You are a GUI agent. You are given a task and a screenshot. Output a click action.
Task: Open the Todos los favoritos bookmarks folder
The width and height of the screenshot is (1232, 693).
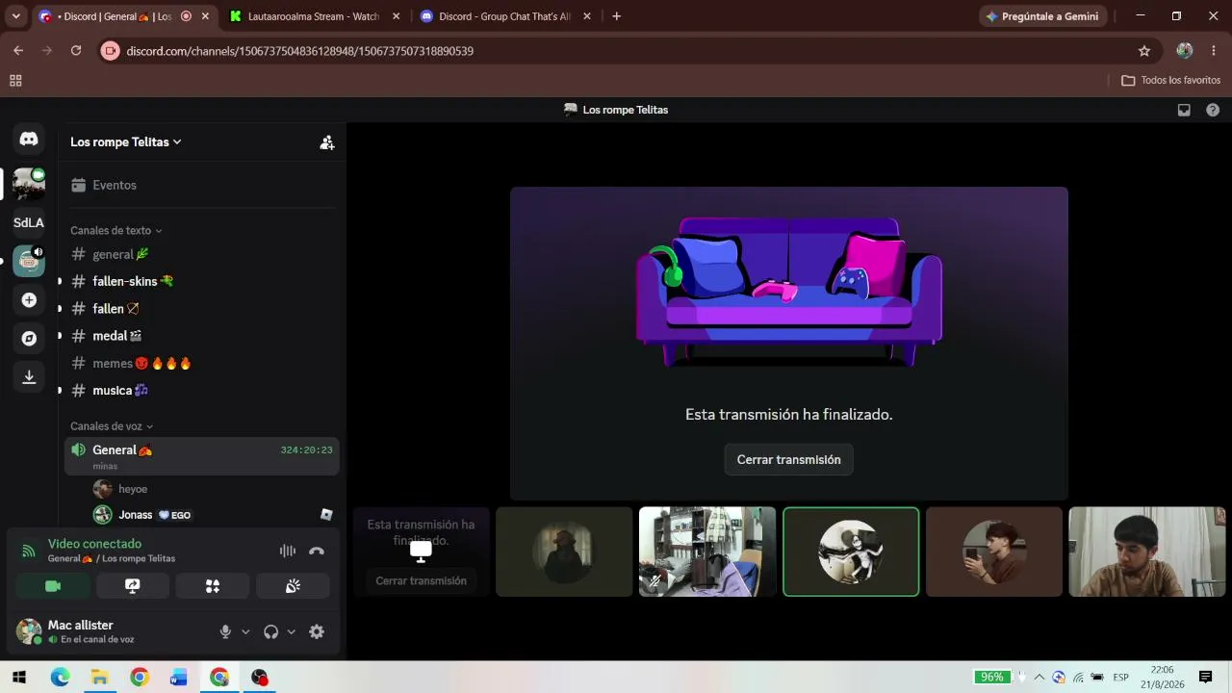(x=1171, y=81)
